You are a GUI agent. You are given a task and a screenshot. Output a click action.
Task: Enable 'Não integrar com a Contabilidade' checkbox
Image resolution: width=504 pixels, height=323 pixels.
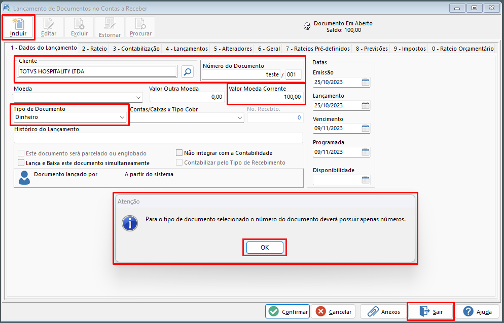click(x=179, y=152)
